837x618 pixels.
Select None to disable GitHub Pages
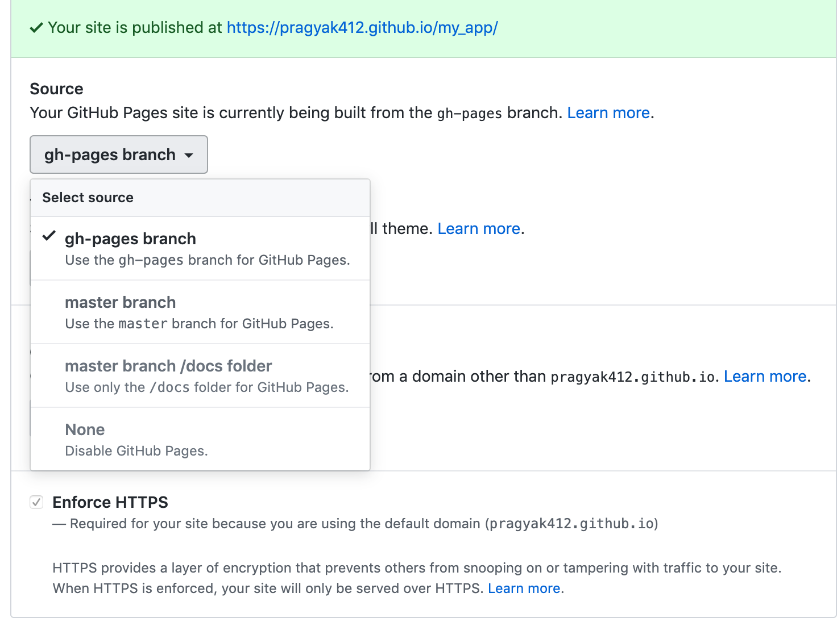tap(85, 429)
